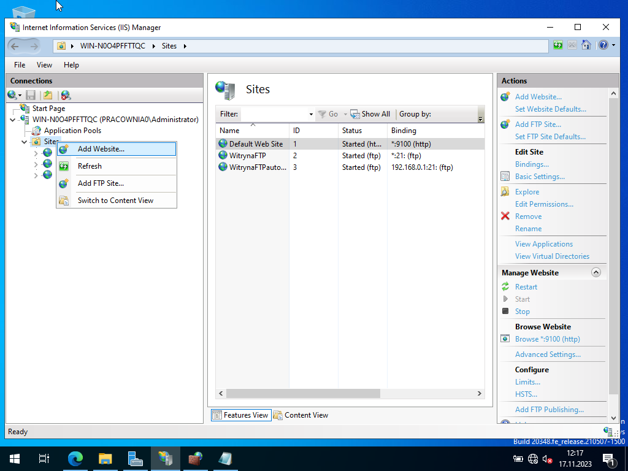This screenshot has height=471, width=628.
Task: Open Server Manager from taskbar
Action: coord(135,459)
